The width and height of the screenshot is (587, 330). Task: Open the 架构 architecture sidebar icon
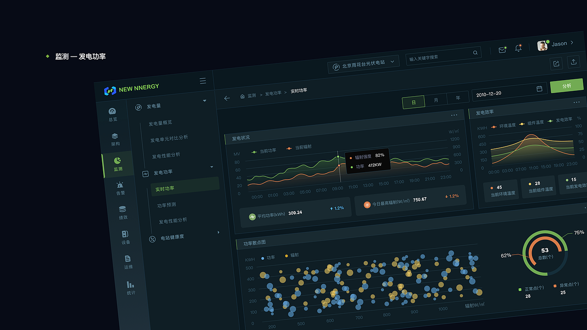[x=115, y=139]
